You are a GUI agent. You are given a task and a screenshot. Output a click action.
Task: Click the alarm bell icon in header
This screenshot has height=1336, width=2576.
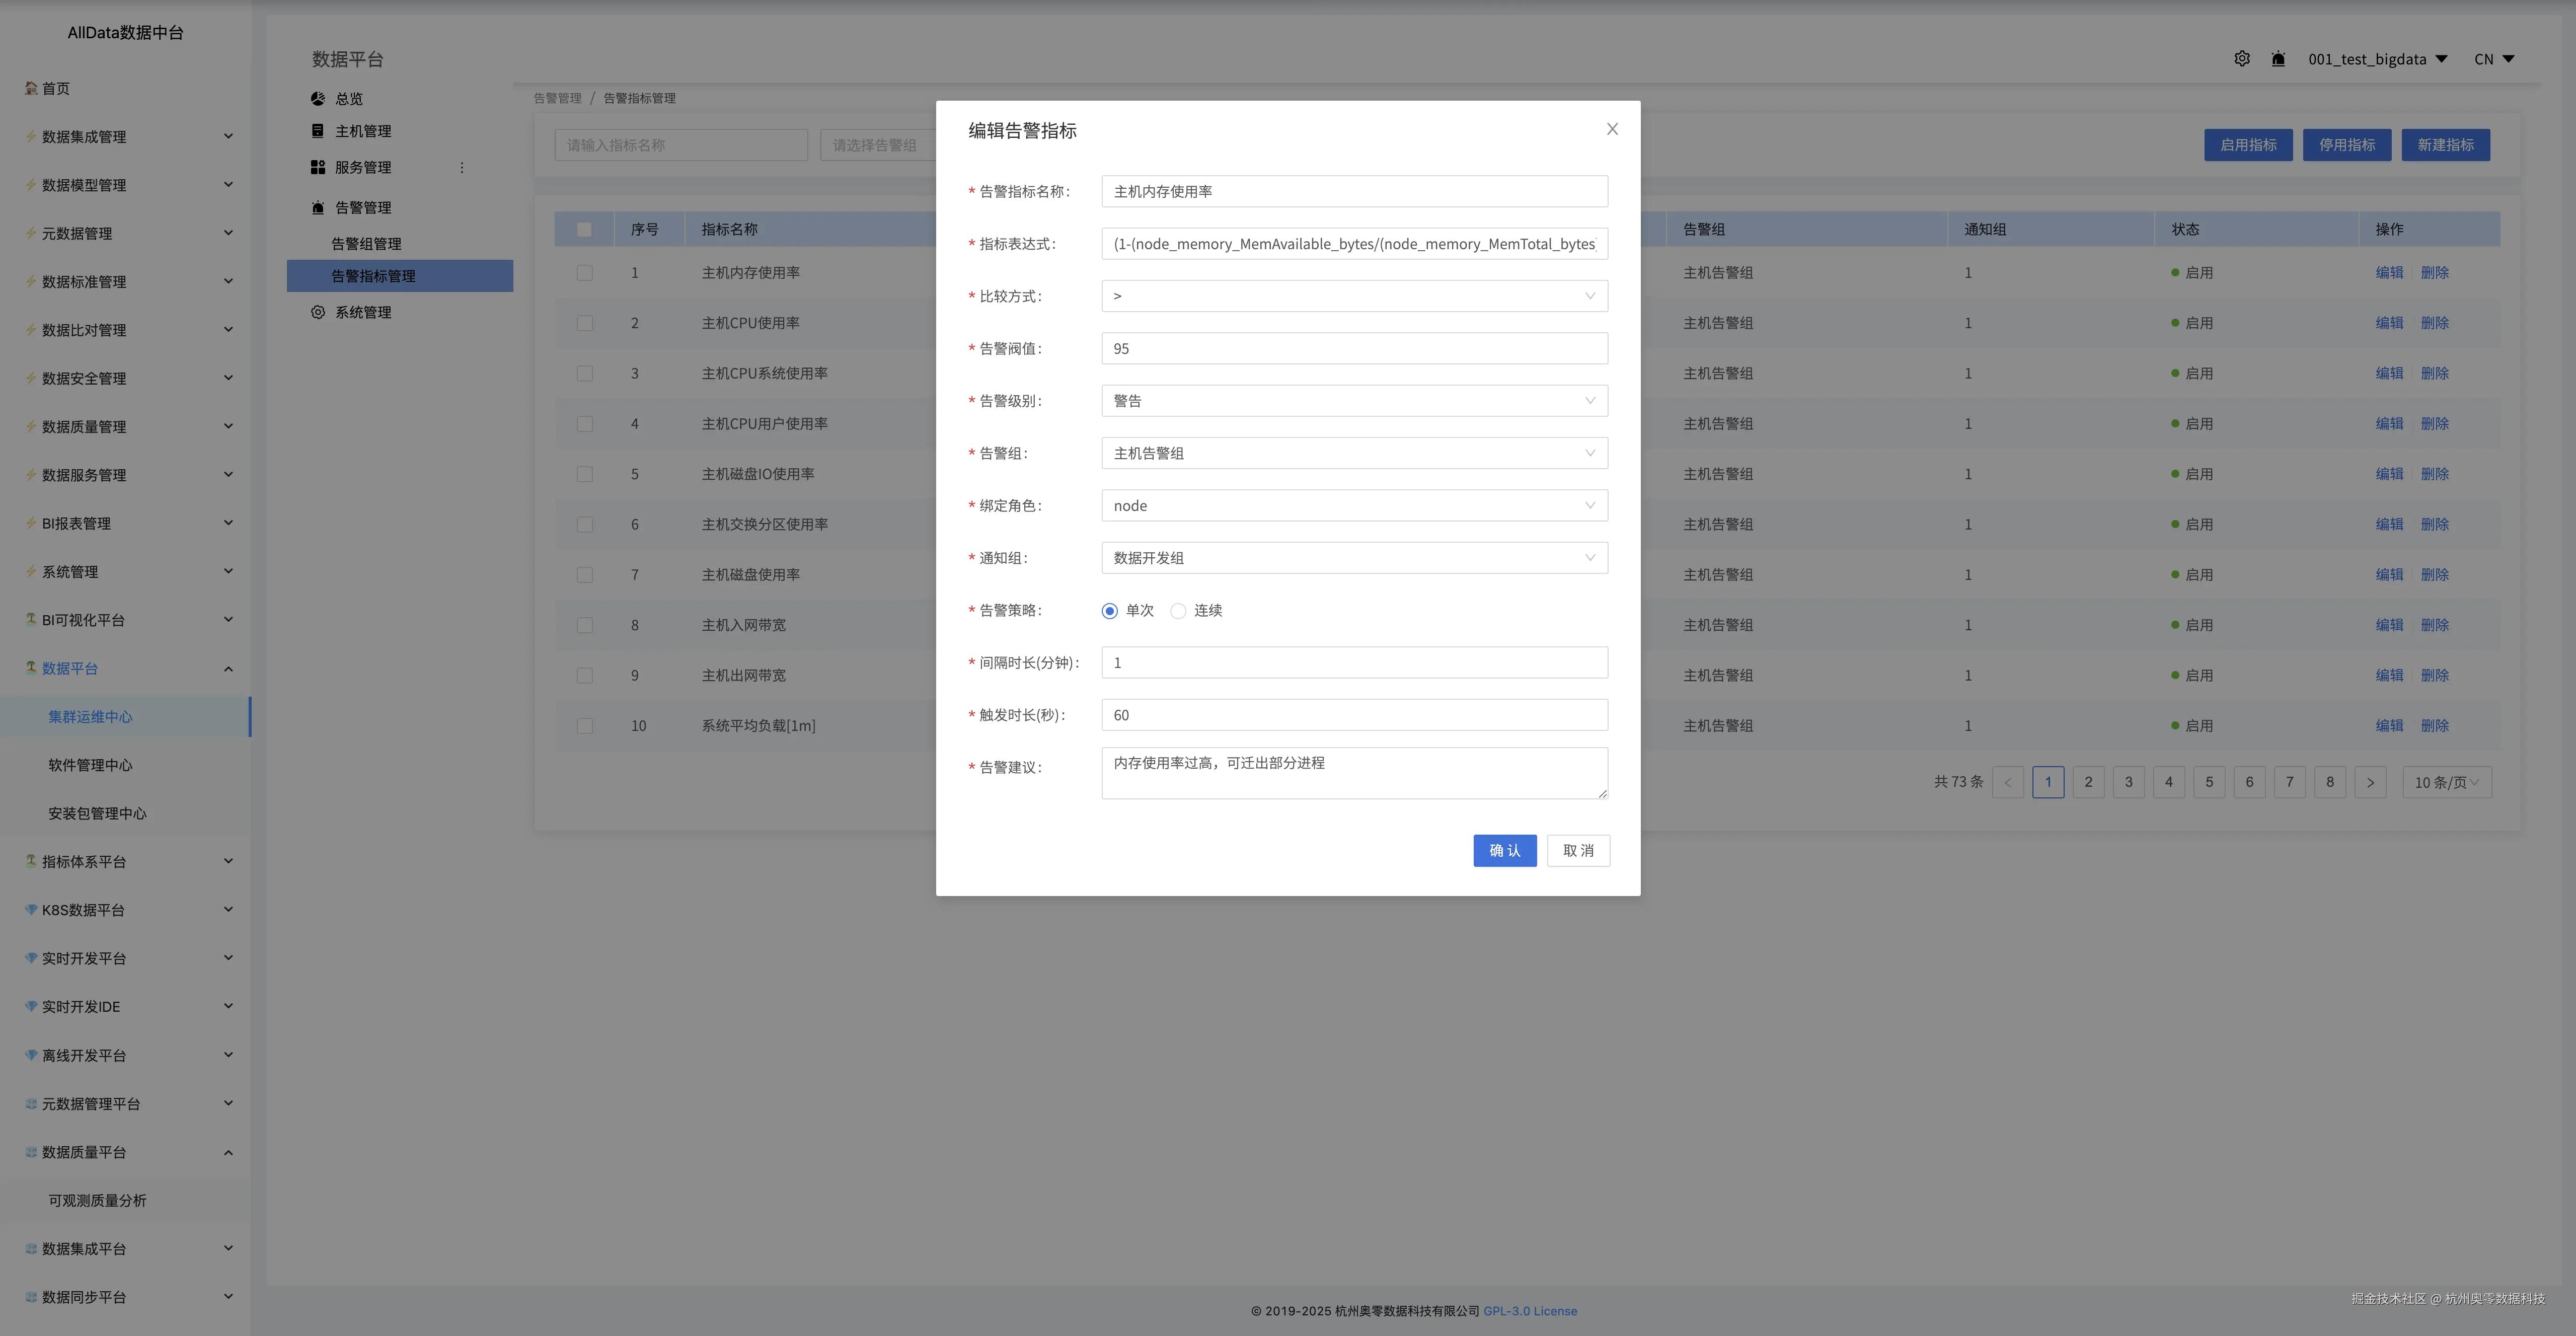(2278, 59)
